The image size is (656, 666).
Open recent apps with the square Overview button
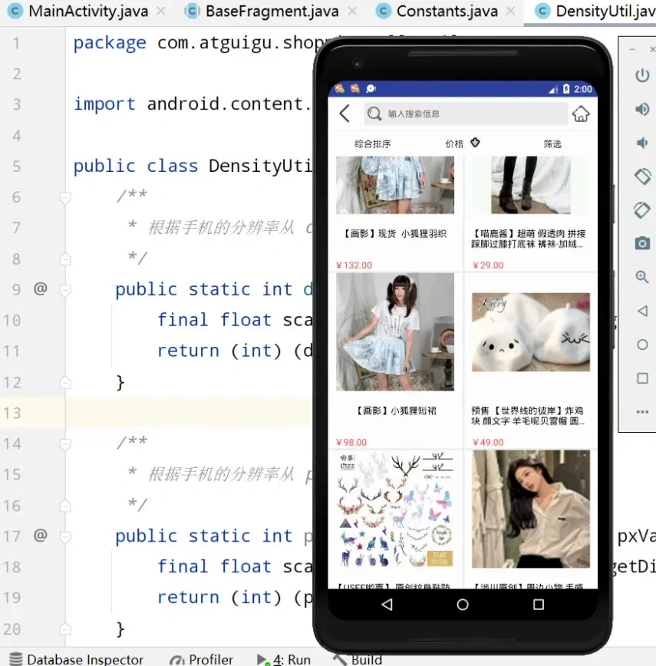pyautogui.click(x=537, y=605)
